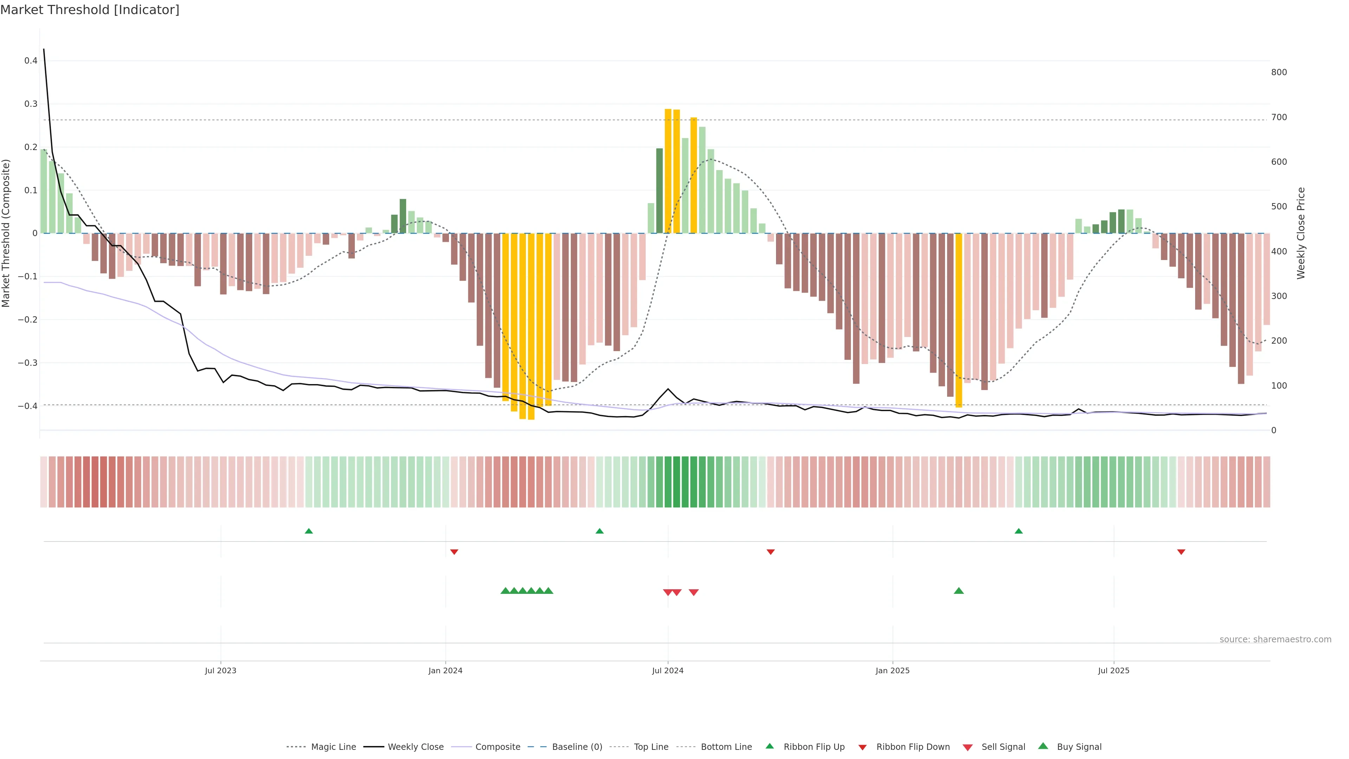Click Ribbon Flip Down legend triangle icon
Viewport: 1349px width, 759px height.
862,747
